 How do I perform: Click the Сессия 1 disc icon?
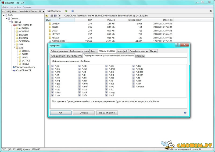[x=9, y=18]
